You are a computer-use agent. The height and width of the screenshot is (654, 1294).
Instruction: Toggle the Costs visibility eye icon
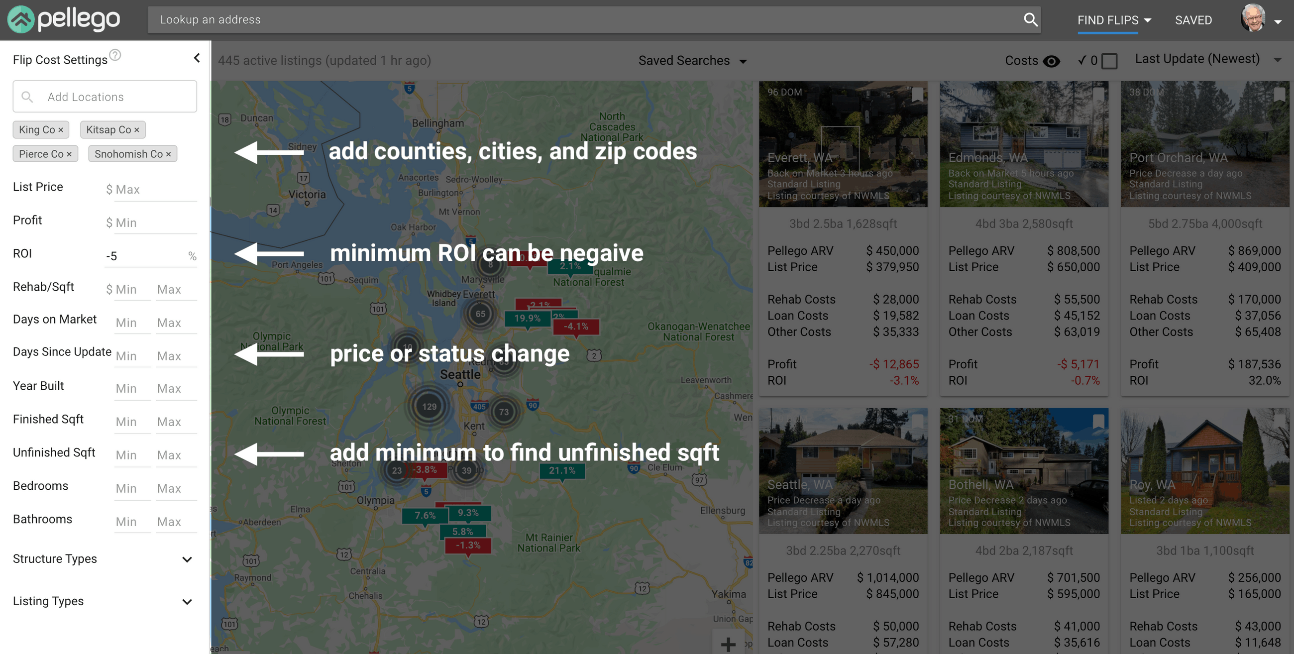1052,61
